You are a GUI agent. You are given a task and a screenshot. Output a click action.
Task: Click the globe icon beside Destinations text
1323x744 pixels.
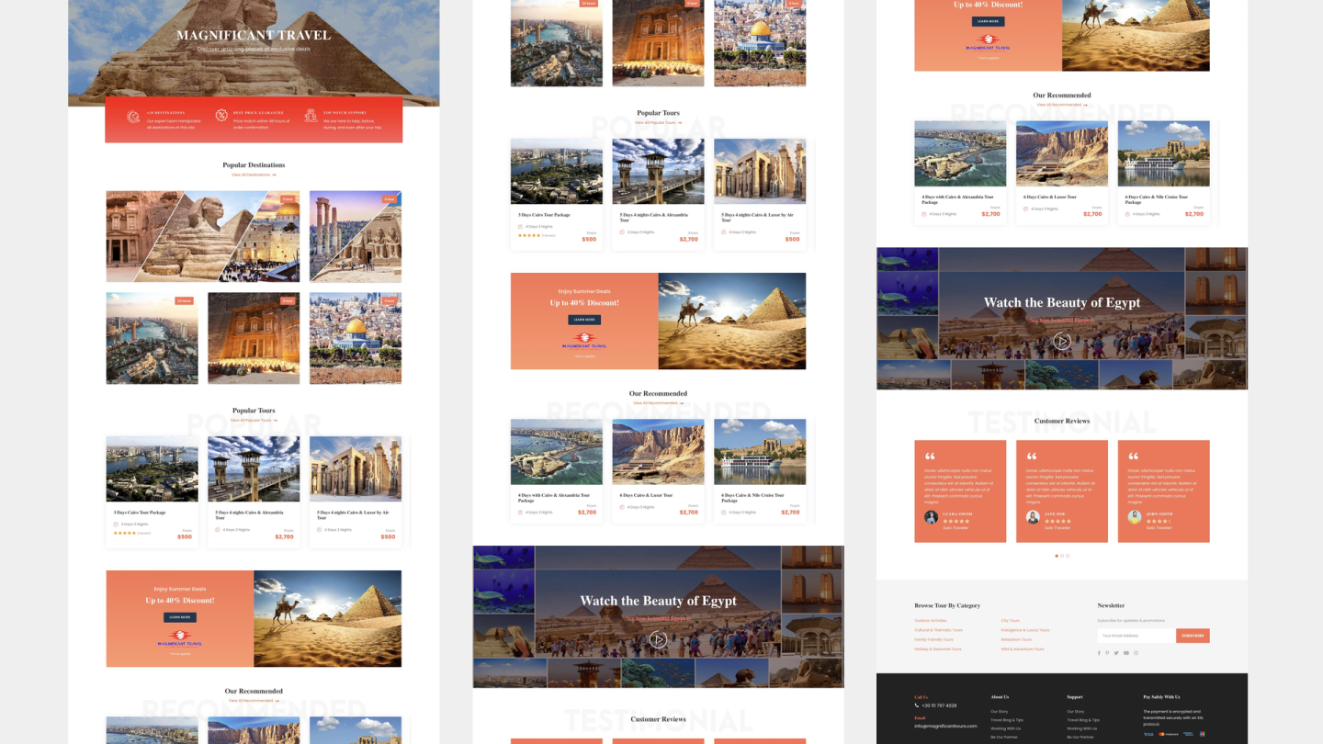[133, 116]
